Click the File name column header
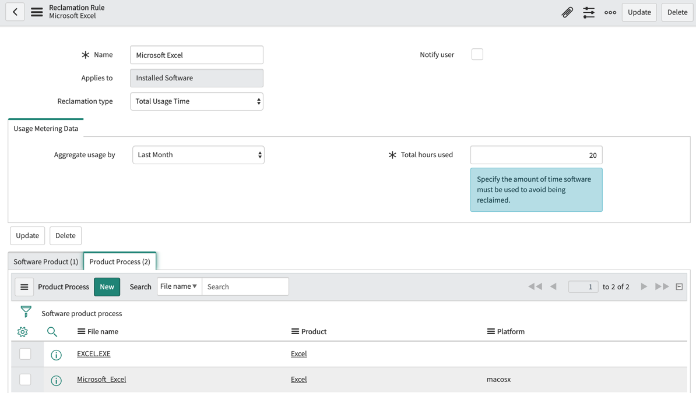Screen dimensions: 696x393 103,332
